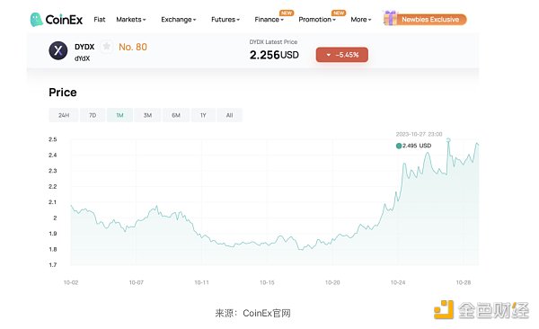This screenshot has height=329, width=539.
Task: Select the 3M price range
Action: point(147,115)
